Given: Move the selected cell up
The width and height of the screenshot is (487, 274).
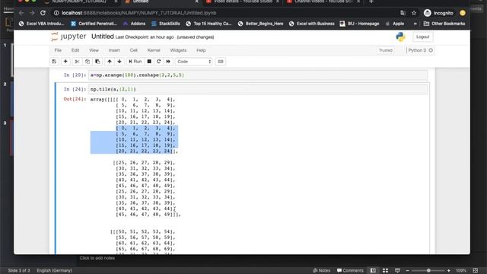Looking at the screenshot, I should [110, 62].
